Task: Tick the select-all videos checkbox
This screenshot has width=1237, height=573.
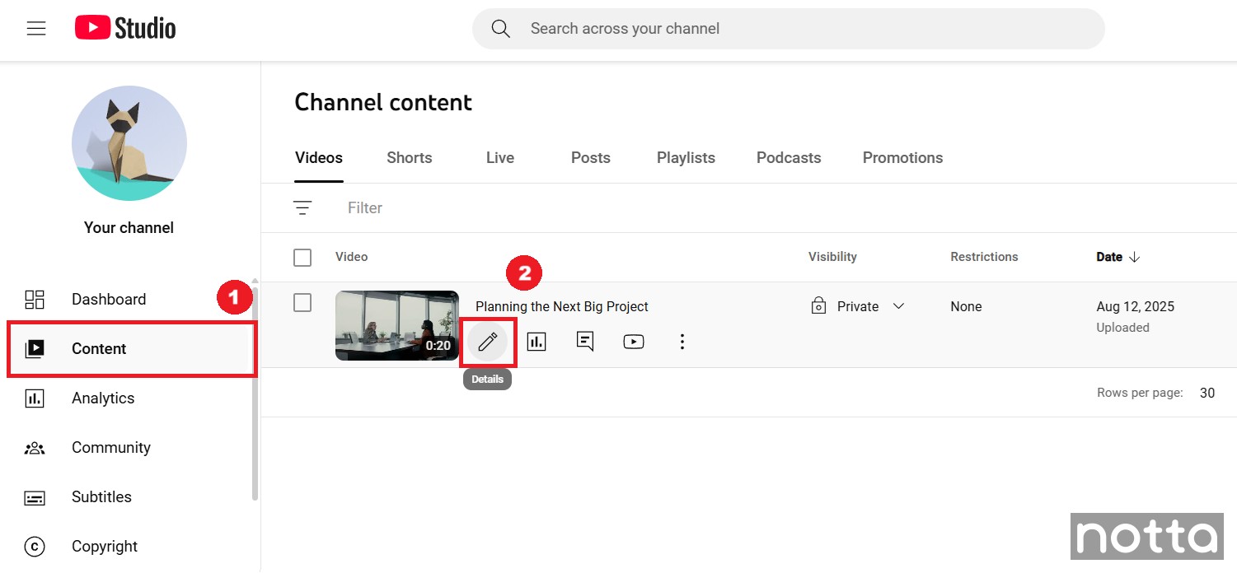Action: 302,258
